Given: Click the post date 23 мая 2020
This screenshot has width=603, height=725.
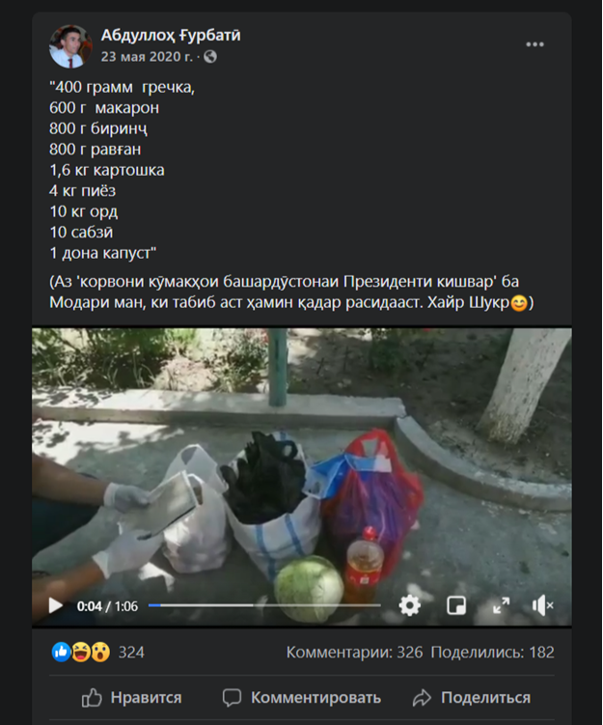Looking at the screenshot, I should coord(147,57).
